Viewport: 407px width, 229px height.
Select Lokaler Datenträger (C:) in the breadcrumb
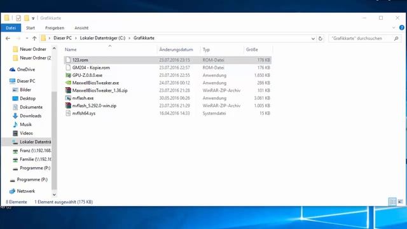(102, 38)
